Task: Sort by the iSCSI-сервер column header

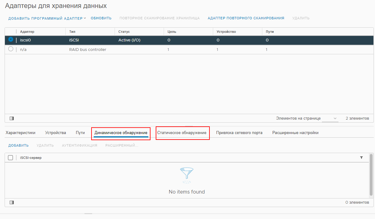Action: pos(31,158)
